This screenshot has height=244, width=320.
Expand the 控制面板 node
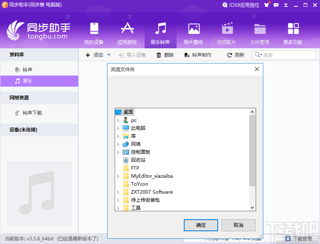(x=118, y=152)
